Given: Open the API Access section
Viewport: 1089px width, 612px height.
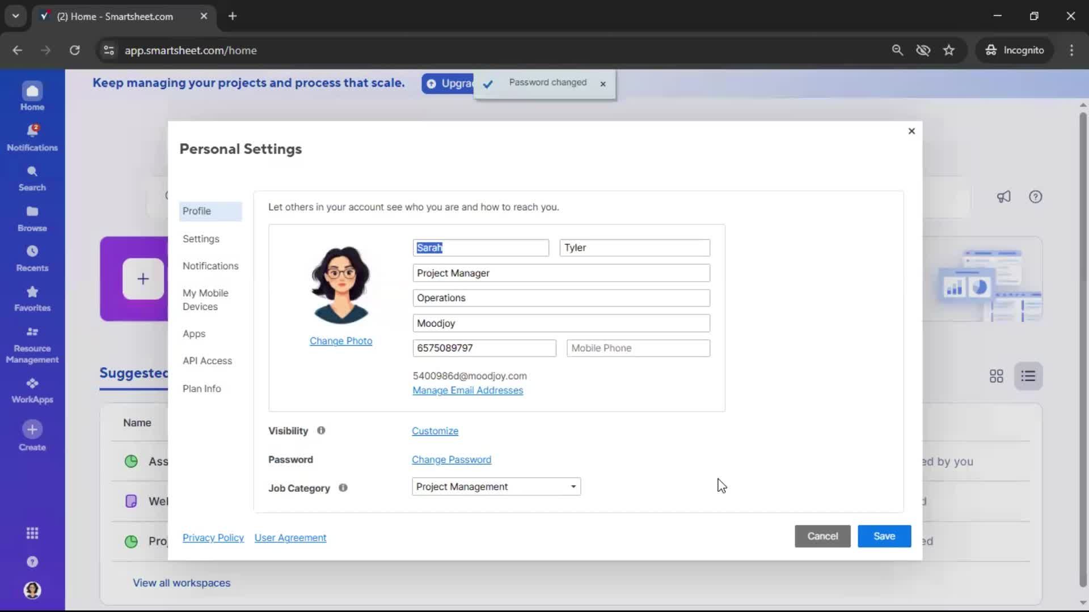Looking at the screenshot, I should pyautogui.click(x=208, y=360).
